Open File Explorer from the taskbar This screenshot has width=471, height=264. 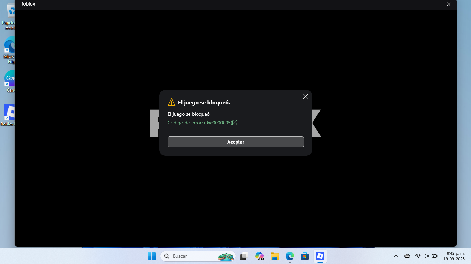274,256
